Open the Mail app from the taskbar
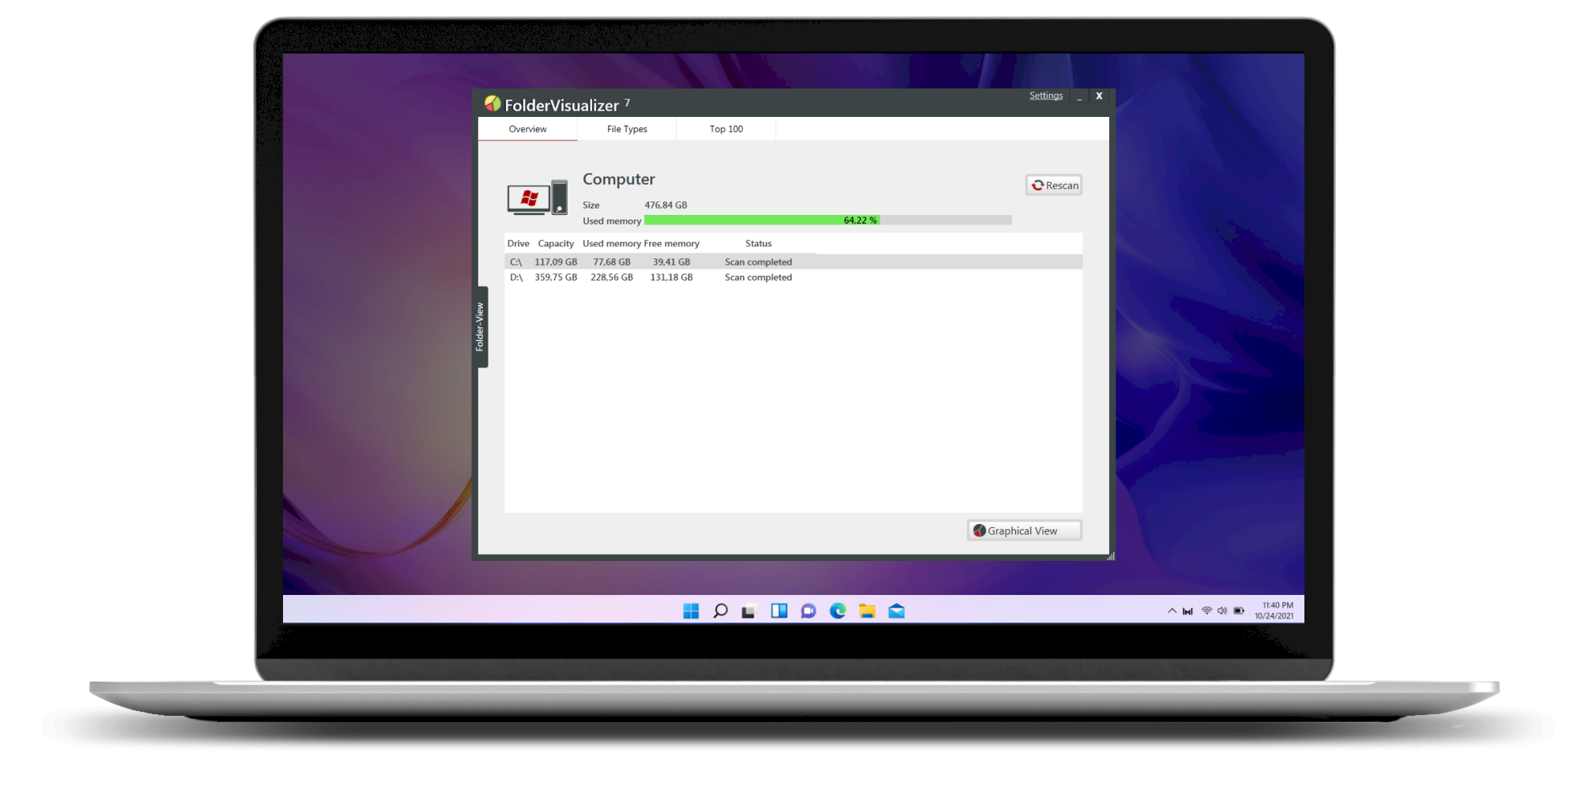The image size is (1589, 798). 896,610
